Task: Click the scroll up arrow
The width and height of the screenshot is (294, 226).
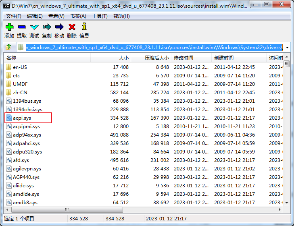Action: (287, 57)
